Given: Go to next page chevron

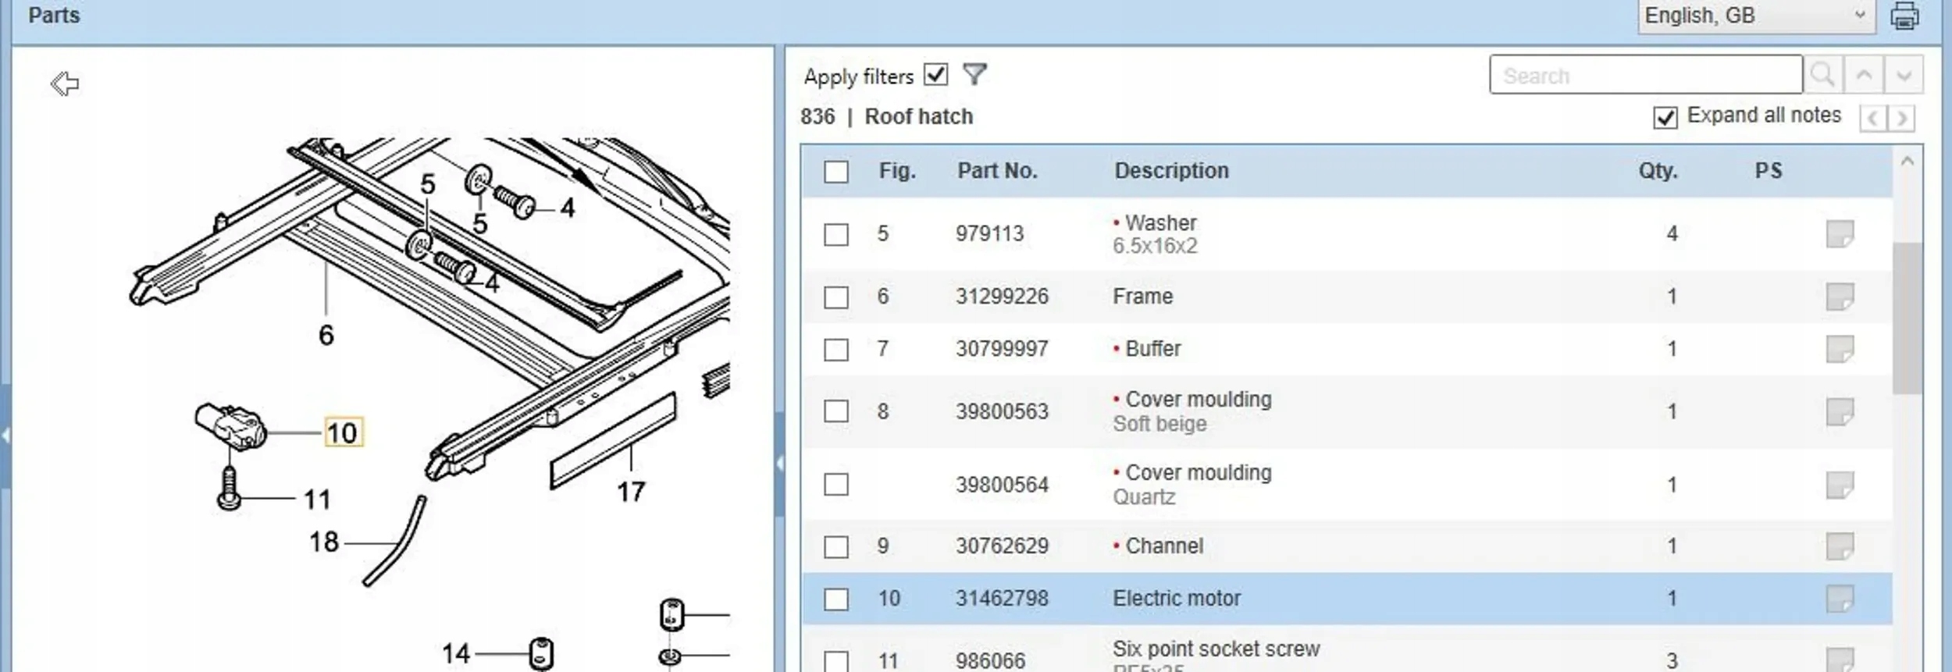Looking at the screenshot, I should point(1902,119).
